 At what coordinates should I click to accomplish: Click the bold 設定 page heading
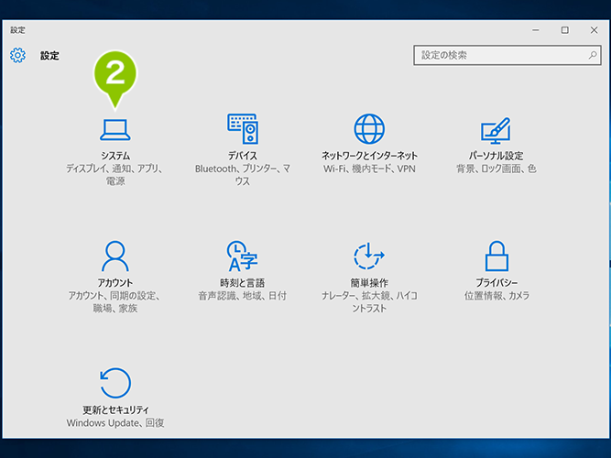[49, 56]
